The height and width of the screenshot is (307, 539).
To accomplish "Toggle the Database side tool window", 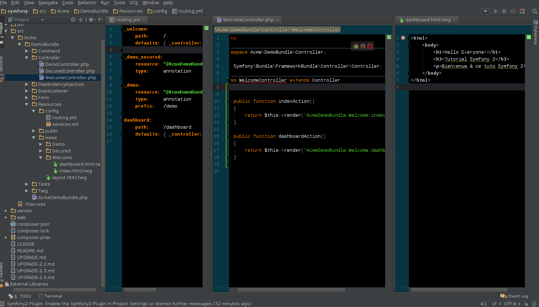I will 535,33.
